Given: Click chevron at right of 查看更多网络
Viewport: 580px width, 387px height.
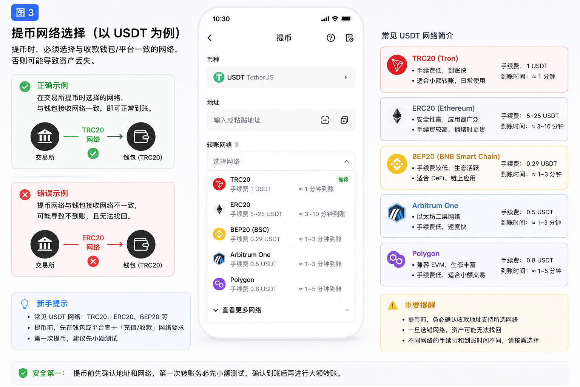Looking at the screenshot, I should pos(347,310).
